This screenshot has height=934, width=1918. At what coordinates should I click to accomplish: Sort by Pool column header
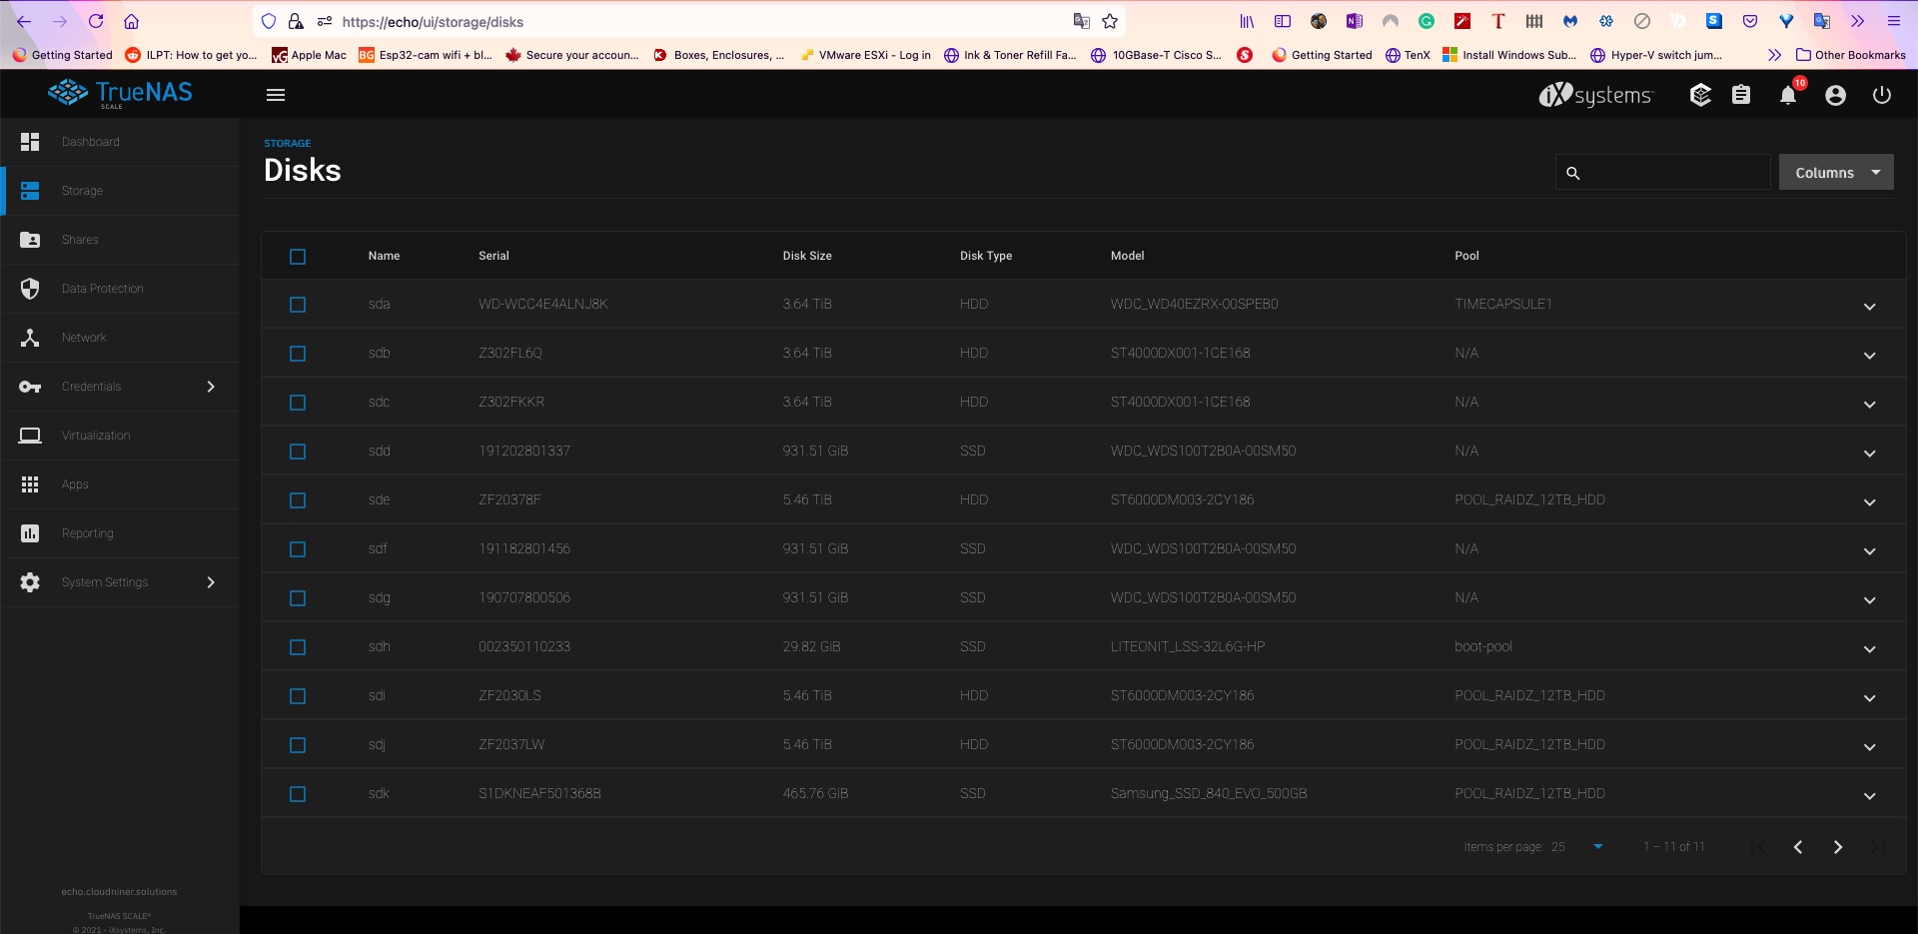point(1466,256)
